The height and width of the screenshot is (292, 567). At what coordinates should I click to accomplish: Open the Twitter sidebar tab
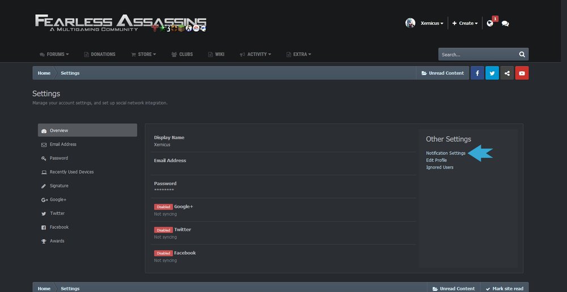tap(87, 213)
